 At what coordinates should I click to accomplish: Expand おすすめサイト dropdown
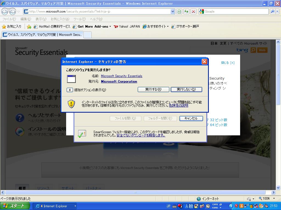pyautogui.click(x=168, y=27)
